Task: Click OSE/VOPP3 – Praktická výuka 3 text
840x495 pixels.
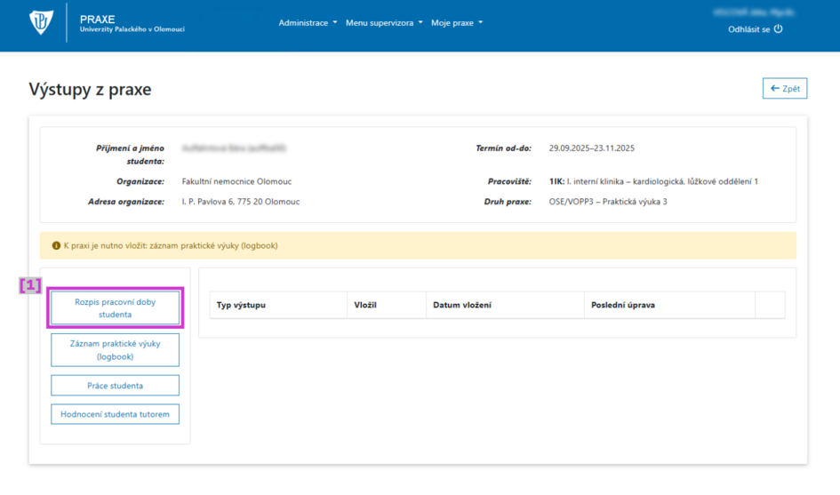Action: click(x=608, y=202)
